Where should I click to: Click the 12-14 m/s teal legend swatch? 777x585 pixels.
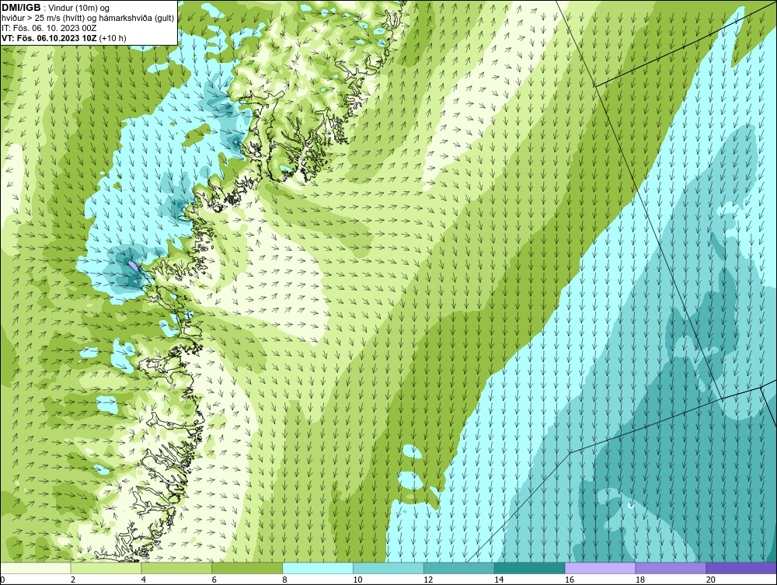click(459, 568)
